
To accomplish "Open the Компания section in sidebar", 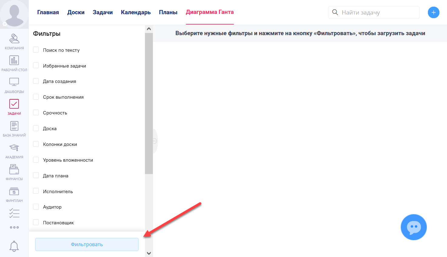I will click(x=14, y=41).
